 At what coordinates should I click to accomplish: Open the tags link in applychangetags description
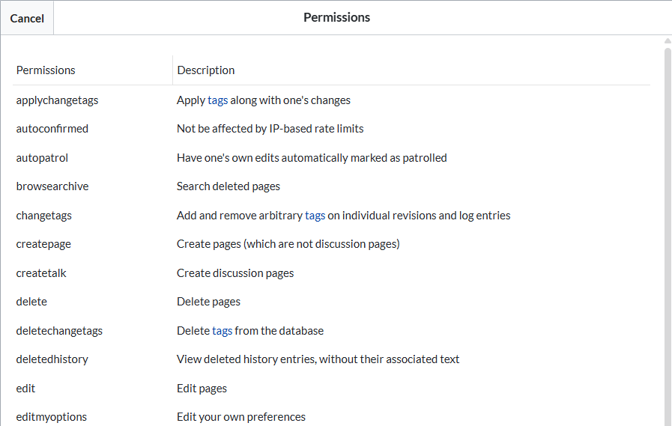(x=217, y=100)
